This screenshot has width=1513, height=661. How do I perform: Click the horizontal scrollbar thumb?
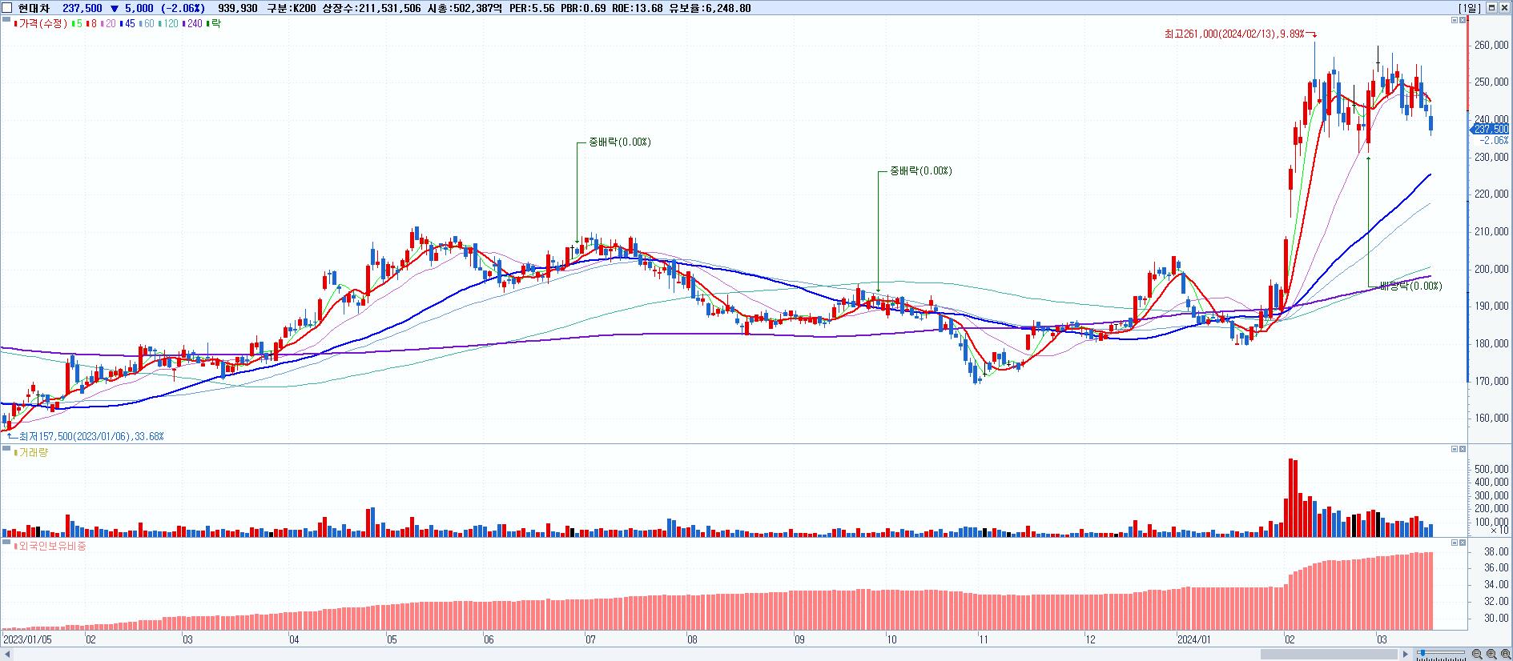pyautogui.click(x=1329, y=655)
